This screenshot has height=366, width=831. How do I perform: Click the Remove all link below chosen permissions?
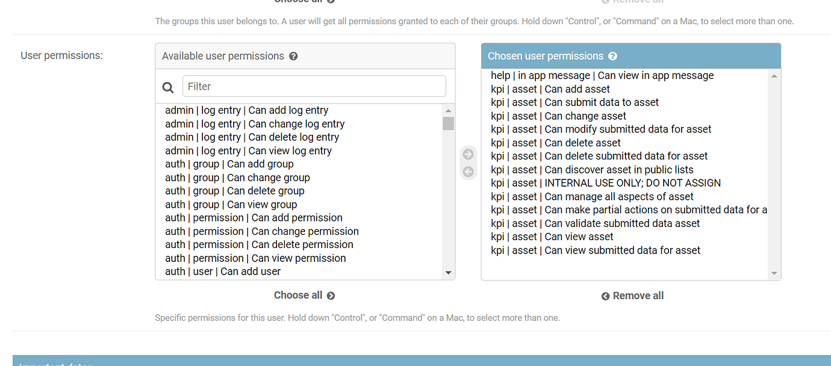tap(638, 296)
